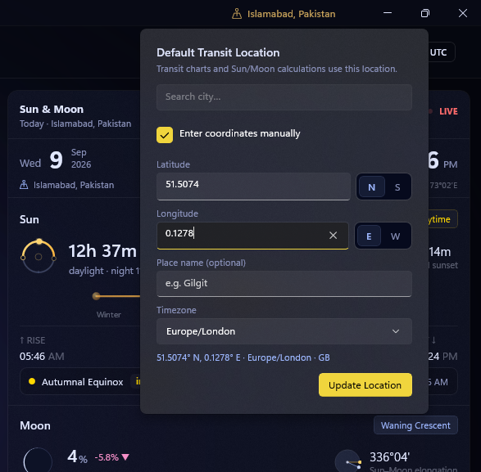Click yellow dot beside Autumnal Equinox
This screenshot has height=472, width=481.
click(32, 382)
